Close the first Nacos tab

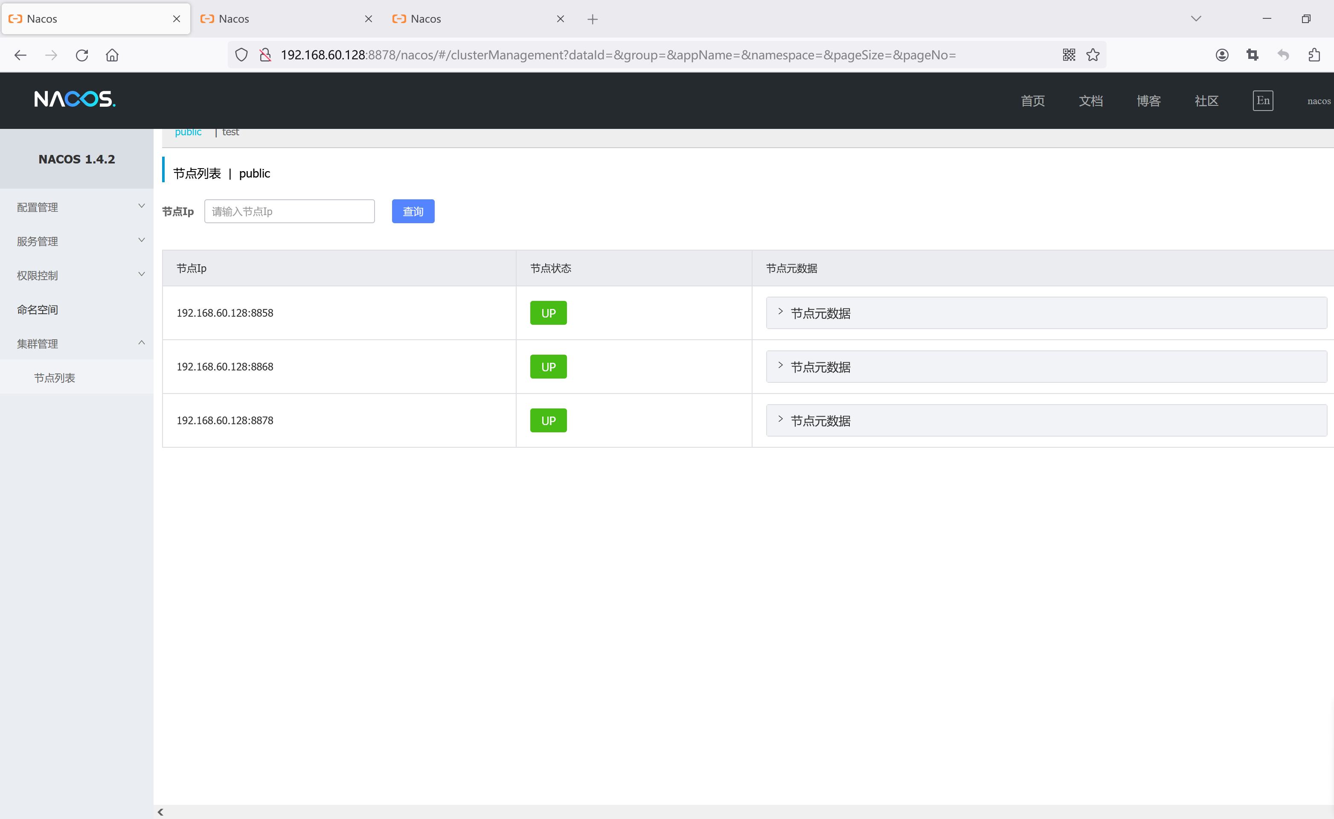click(177, 19)
